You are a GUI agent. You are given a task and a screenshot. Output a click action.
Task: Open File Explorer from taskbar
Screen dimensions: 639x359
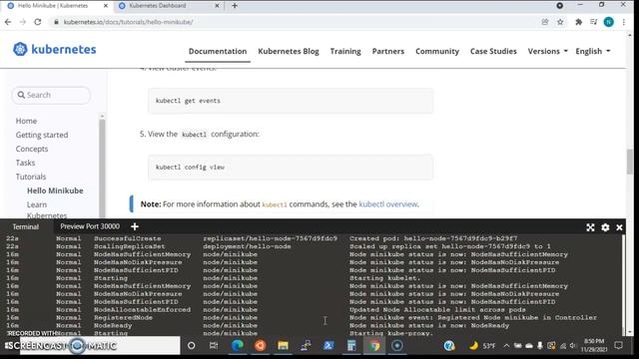pos(283,346)
